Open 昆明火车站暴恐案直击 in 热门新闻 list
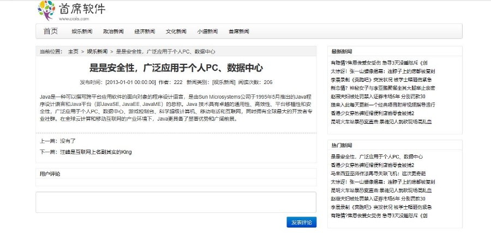 [381, 190]
